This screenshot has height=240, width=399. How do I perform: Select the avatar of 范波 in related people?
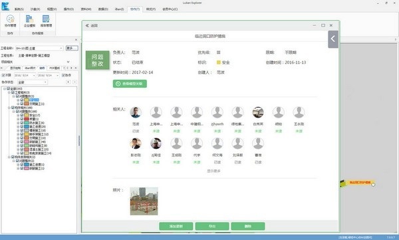tap(136, 112)
